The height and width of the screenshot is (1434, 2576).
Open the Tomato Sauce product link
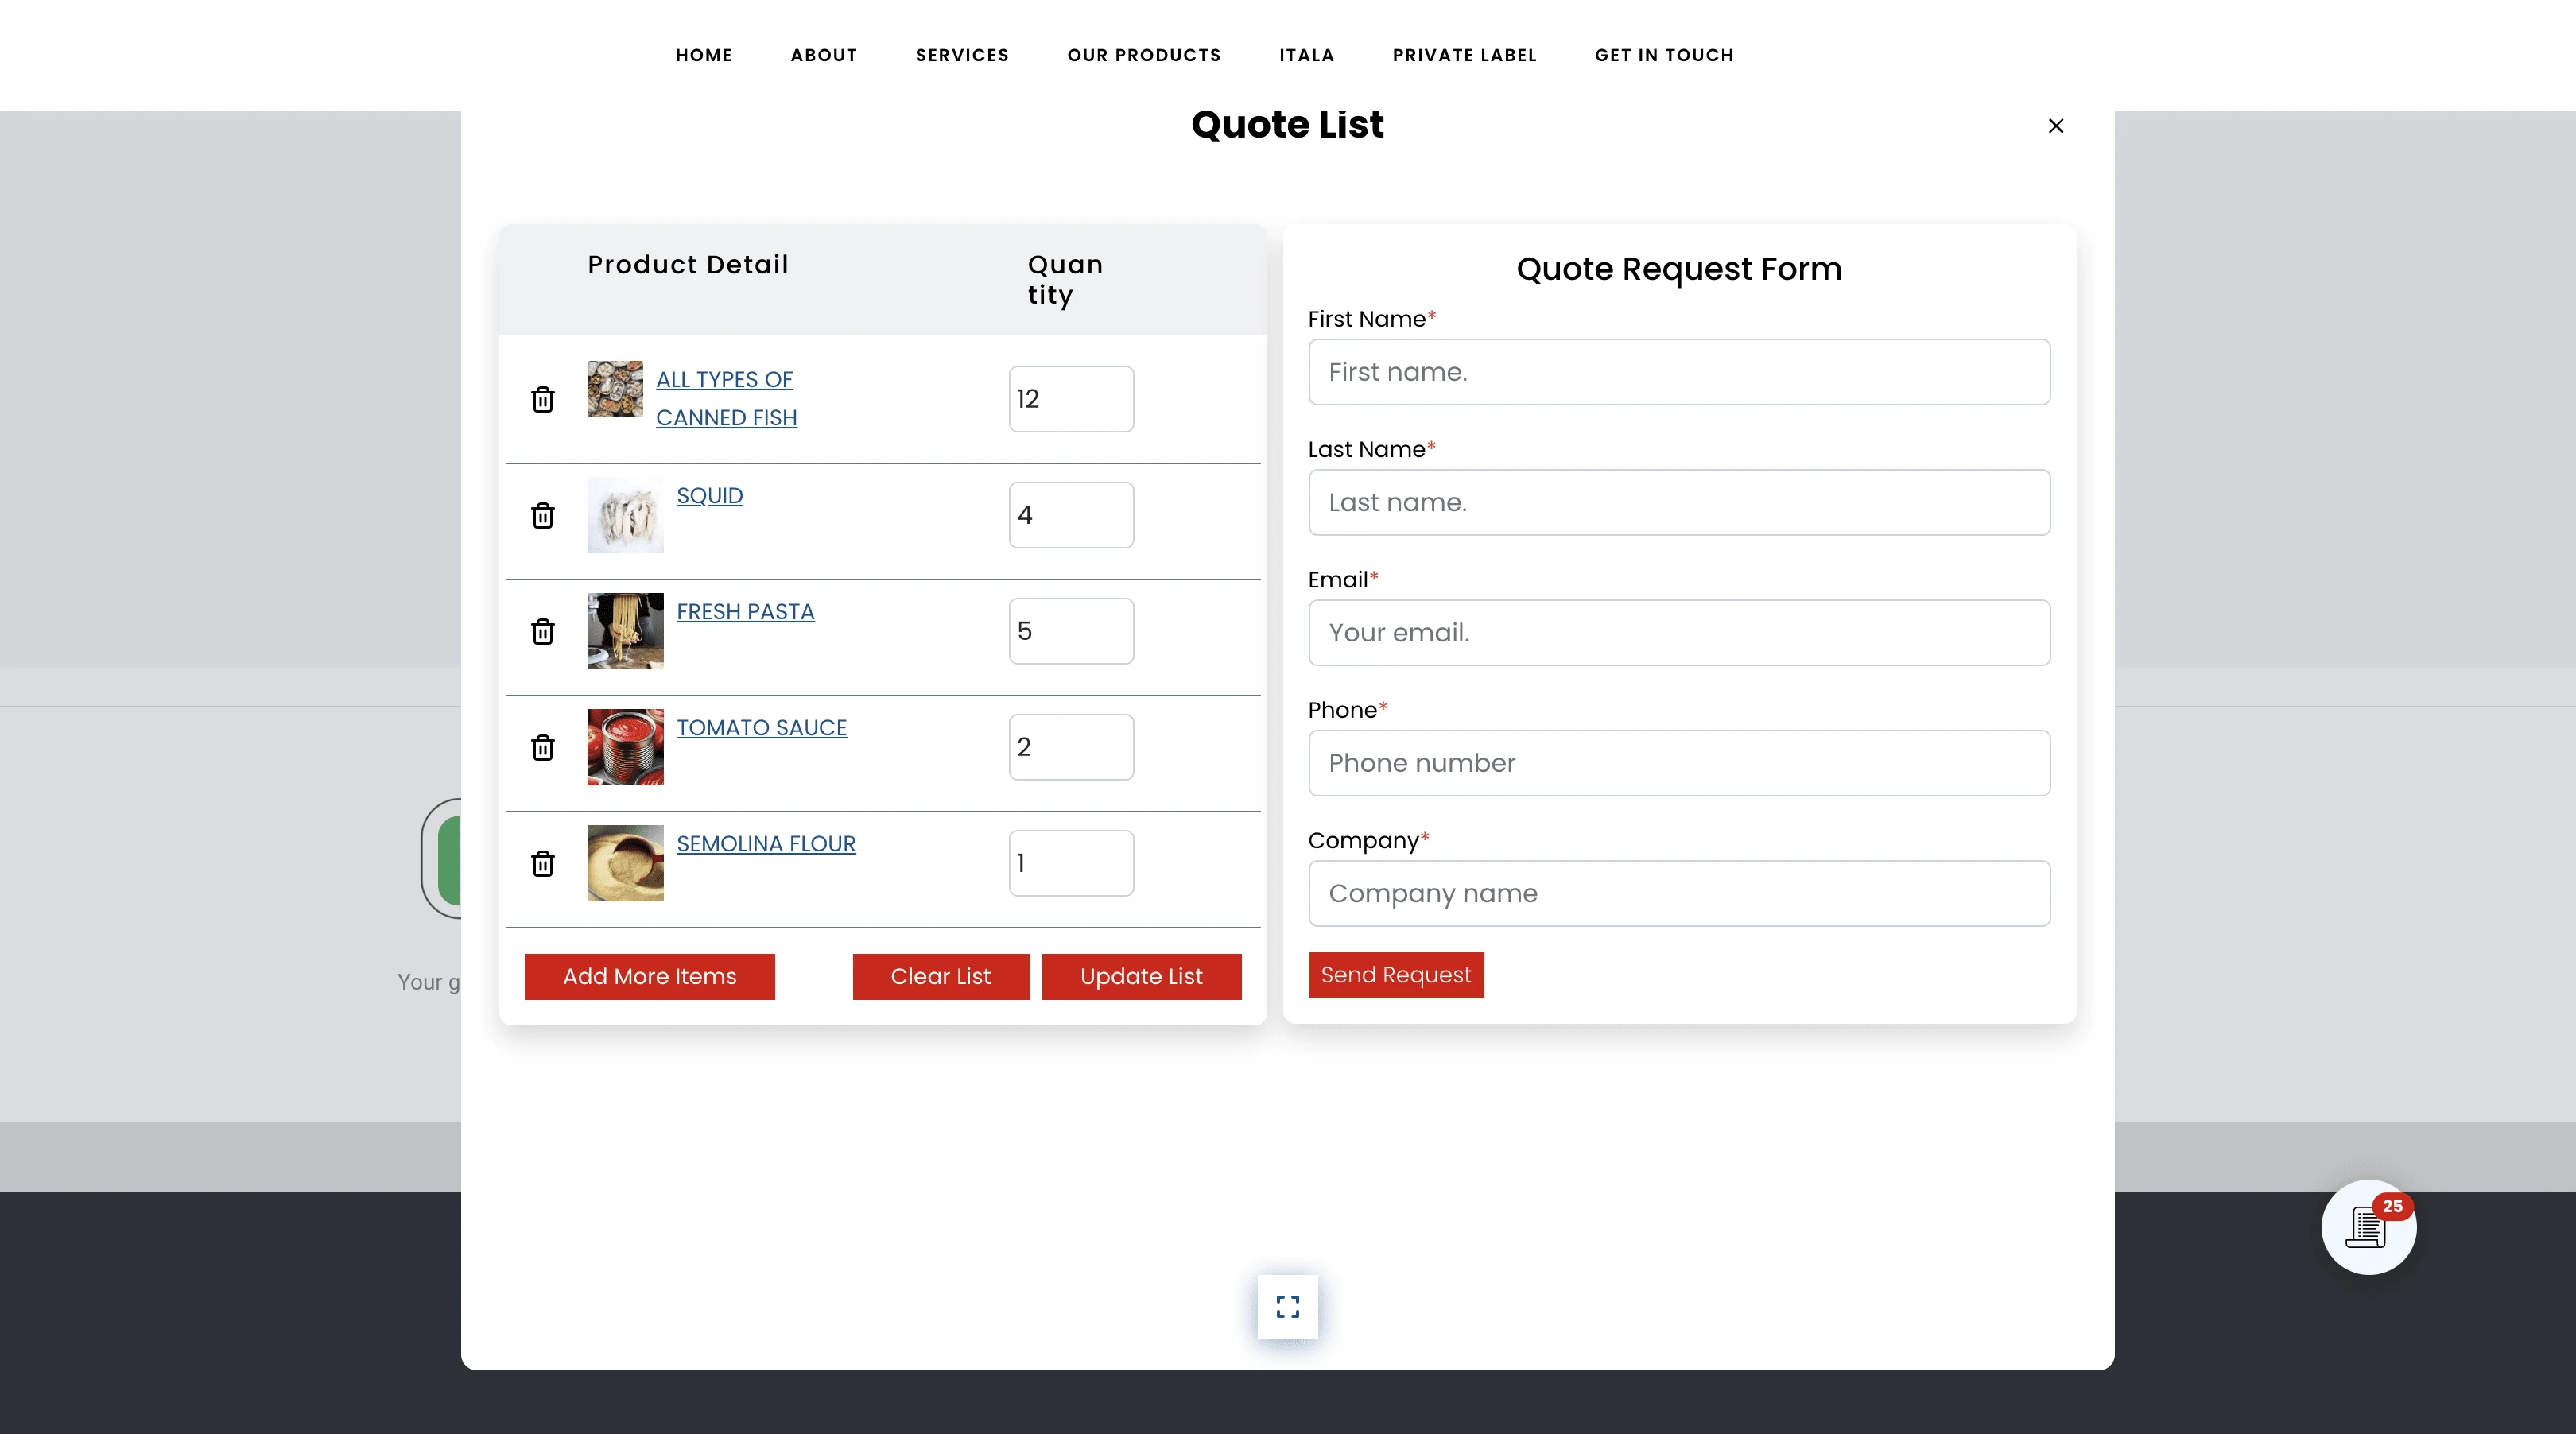761,728
